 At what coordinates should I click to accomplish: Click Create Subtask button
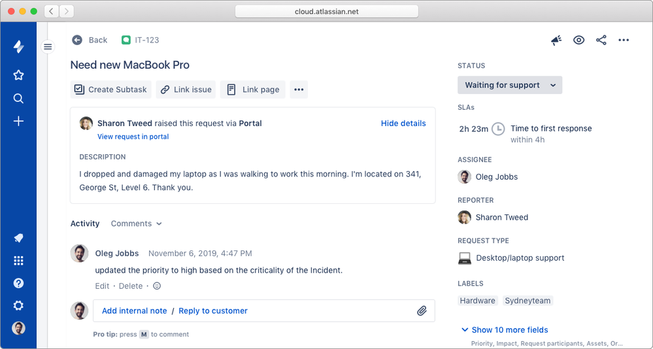pyautogui.click(x=110, y=90)
